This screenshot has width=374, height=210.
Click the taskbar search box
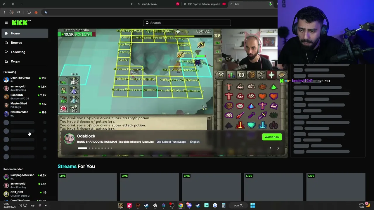click(238, 205)
